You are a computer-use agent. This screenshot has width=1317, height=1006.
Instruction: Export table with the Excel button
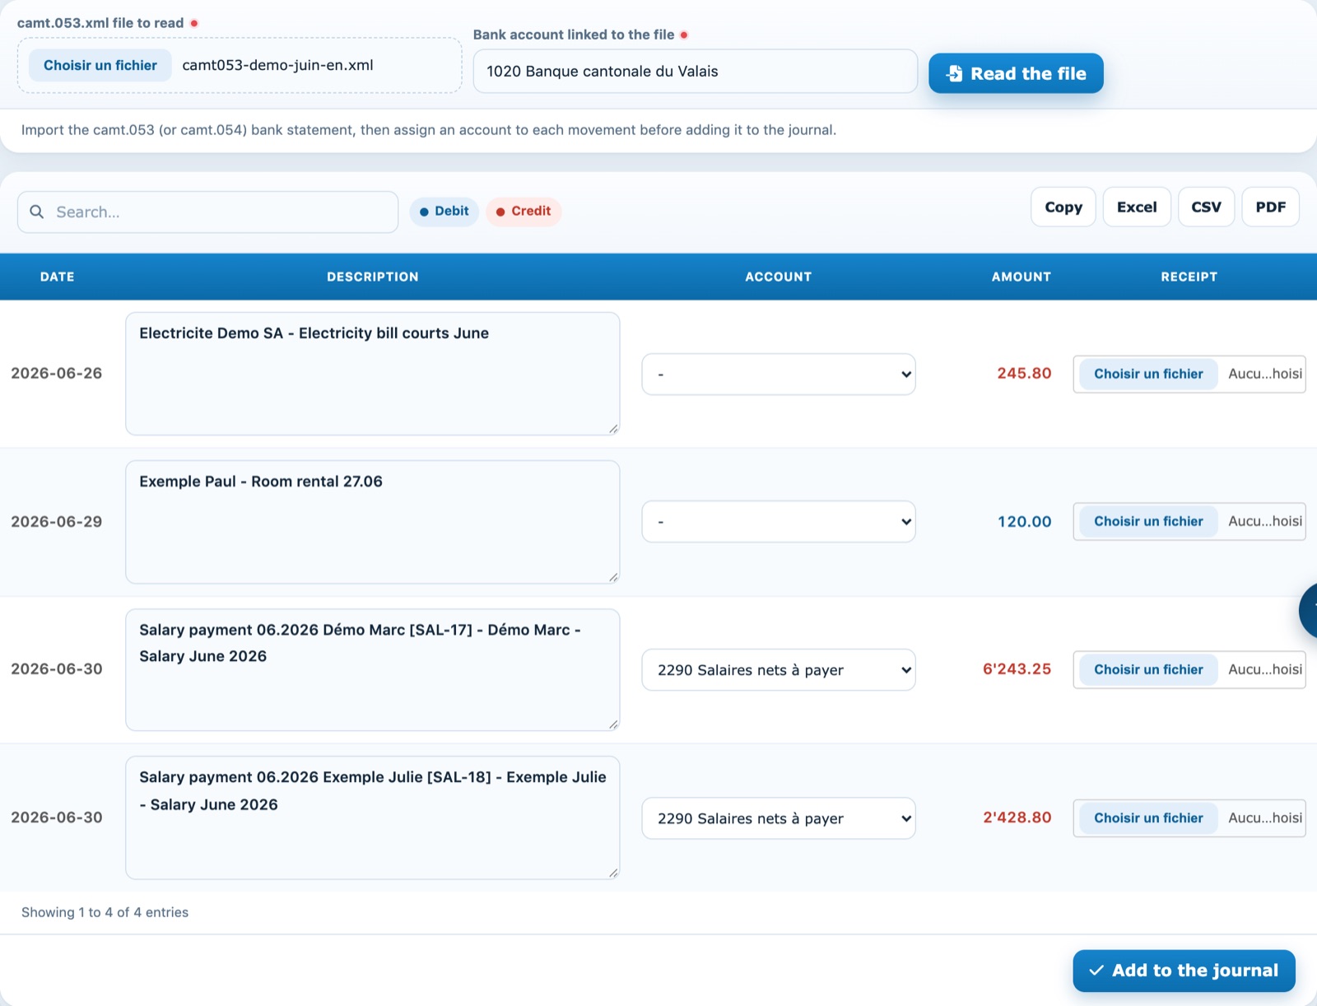[1137, 207]
